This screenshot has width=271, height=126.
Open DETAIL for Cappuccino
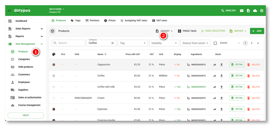(237, 65)
